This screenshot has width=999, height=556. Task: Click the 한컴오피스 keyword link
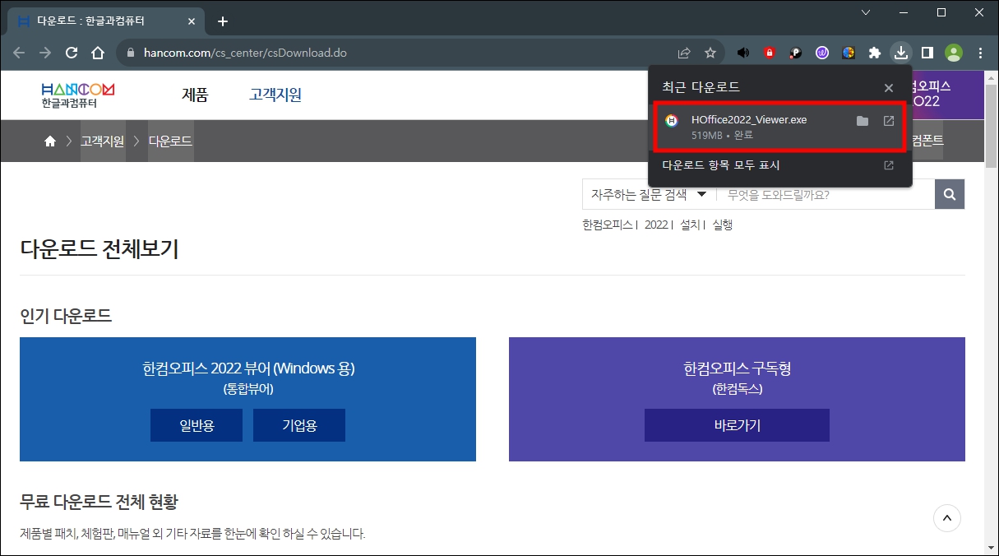pyautogui.click(x=608, y=225)
